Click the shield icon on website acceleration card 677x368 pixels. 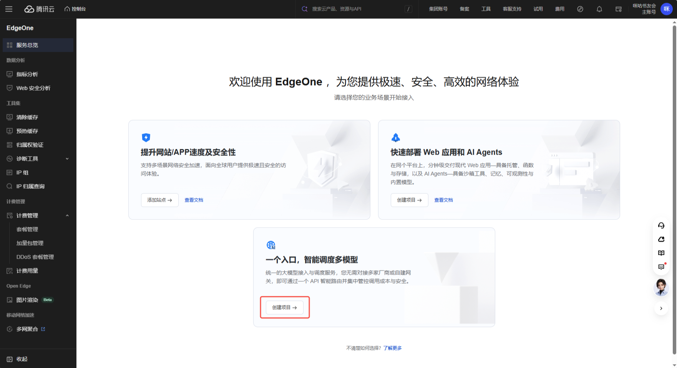coord(146,137)
